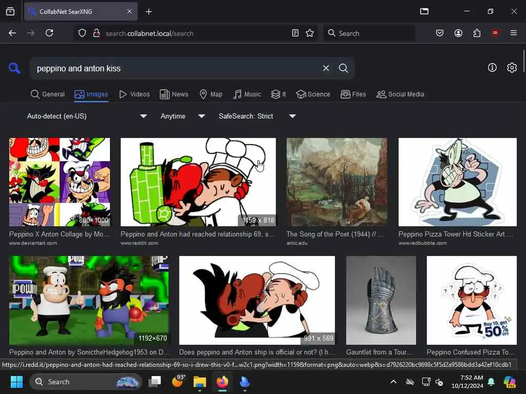The image size is (526, 394).
Task: Close the CollabNet SearXNG tab
Action: tap(129, 11)
